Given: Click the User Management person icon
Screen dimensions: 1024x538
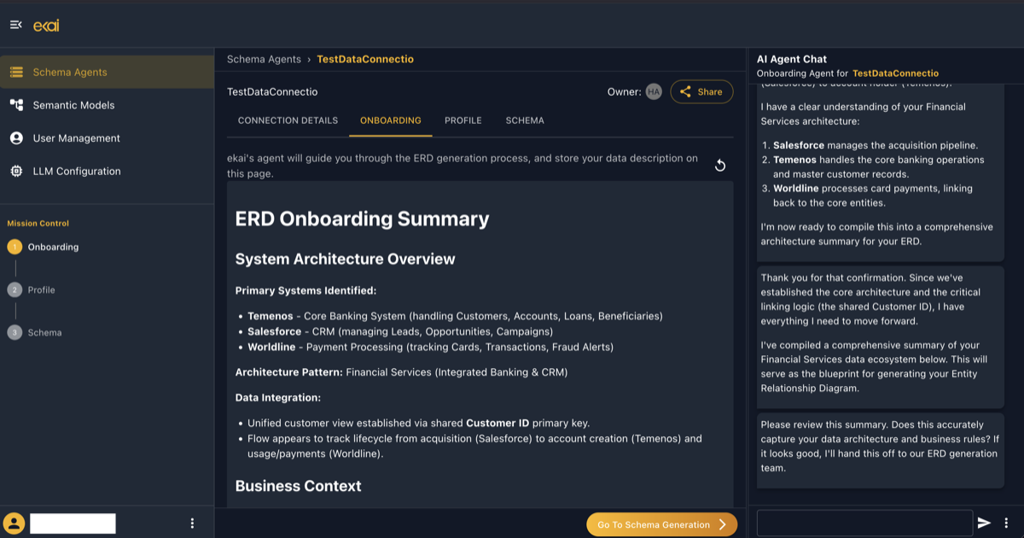Looking at the screenshot, I should point(16,138).
